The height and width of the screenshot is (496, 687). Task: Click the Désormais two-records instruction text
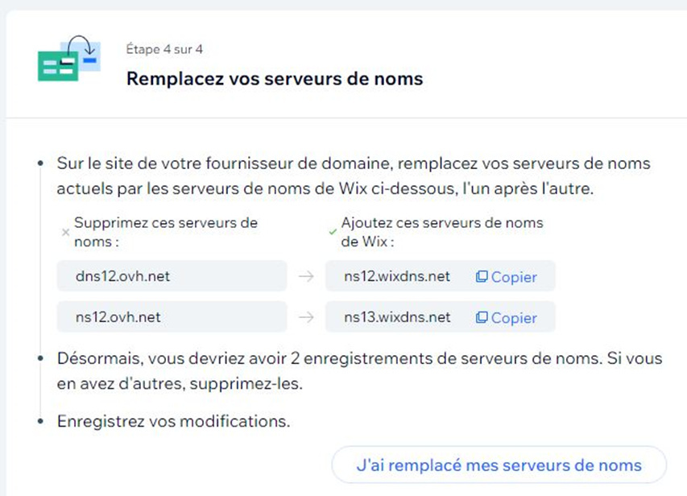pos(359,370)
